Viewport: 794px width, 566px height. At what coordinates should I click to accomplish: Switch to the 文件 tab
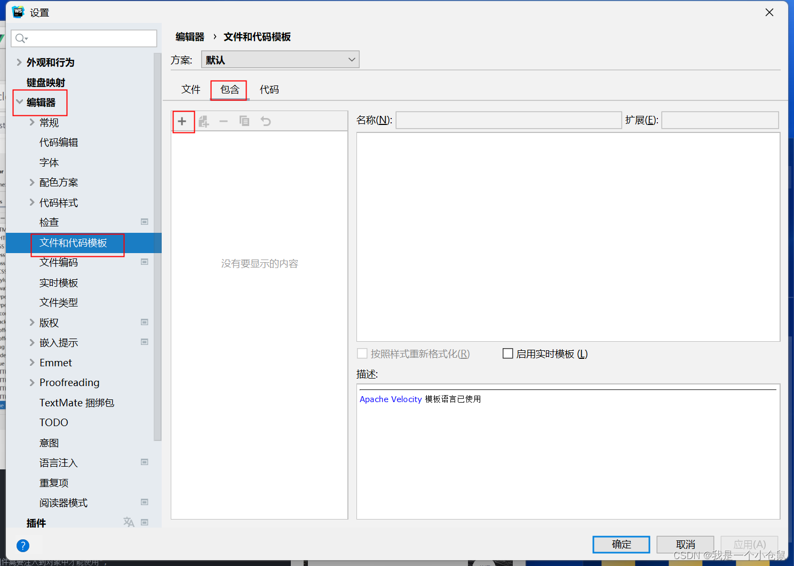click(190, 89)
